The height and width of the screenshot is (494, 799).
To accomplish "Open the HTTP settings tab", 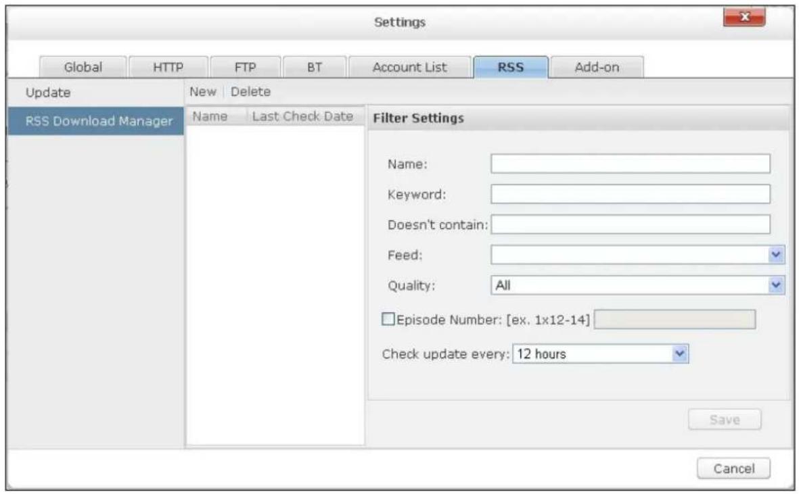I will click(x=168, y=67).
